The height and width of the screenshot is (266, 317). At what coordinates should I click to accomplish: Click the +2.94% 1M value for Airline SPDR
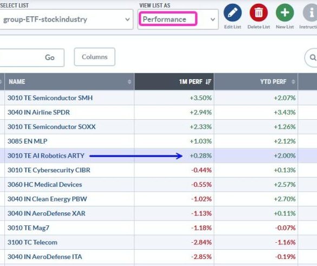point(200,112)
